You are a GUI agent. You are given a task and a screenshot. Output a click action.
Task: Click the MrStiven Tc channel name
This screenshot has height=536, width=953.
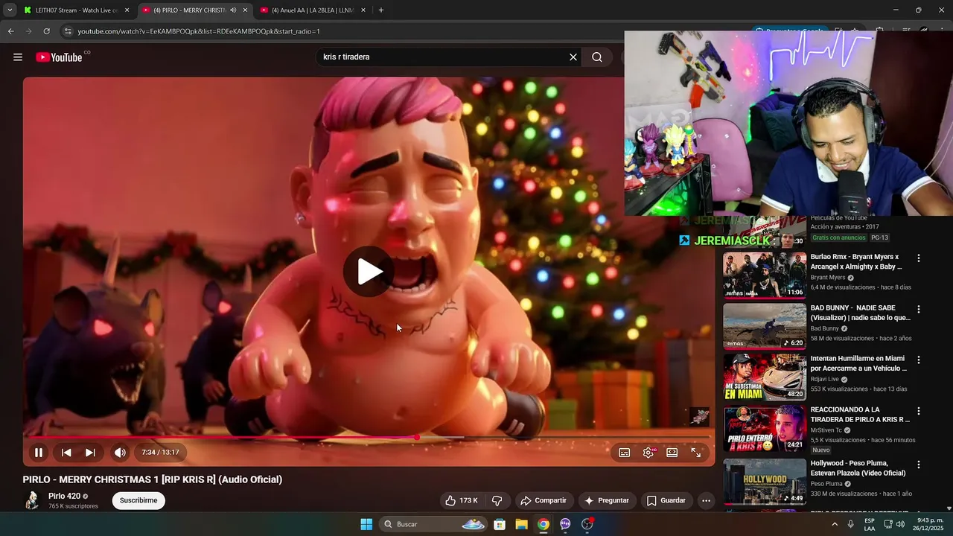click(826, 430)
